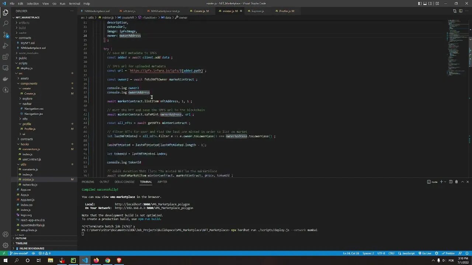
Task: Open the Accounts menu in activity bar
Action: [6, 234]
